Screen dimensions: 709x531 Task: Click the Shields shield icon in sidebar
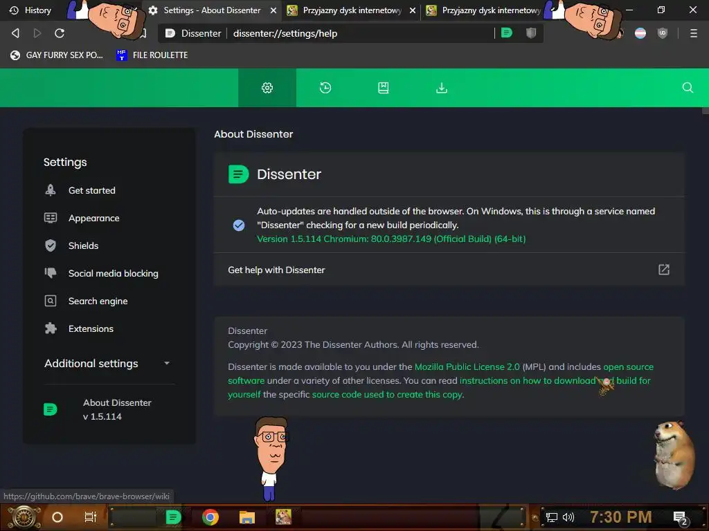[x=50, y=245]
